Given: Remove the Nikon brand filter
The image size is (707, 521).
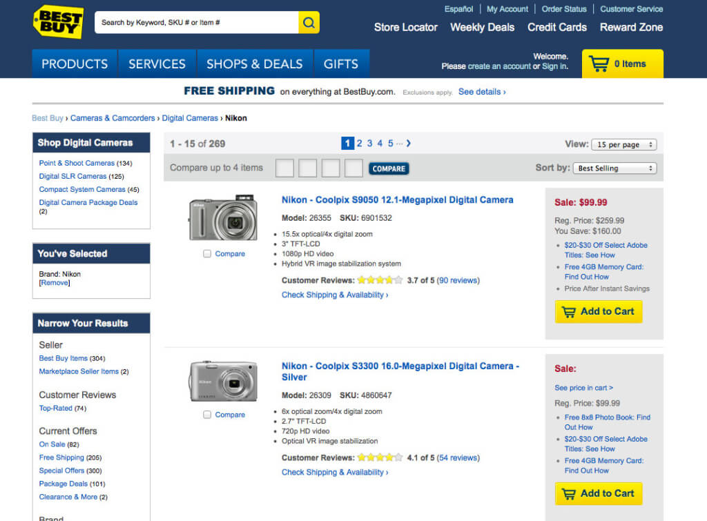Looking at the screenshot, I should point(55,283).
